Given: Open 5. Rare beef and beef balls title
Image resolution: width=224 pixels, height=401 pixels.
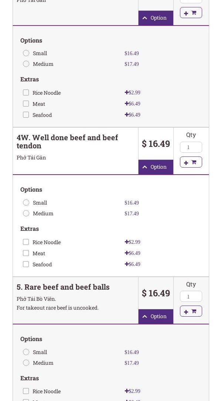Looking at the screenshot, I should 63,287.
